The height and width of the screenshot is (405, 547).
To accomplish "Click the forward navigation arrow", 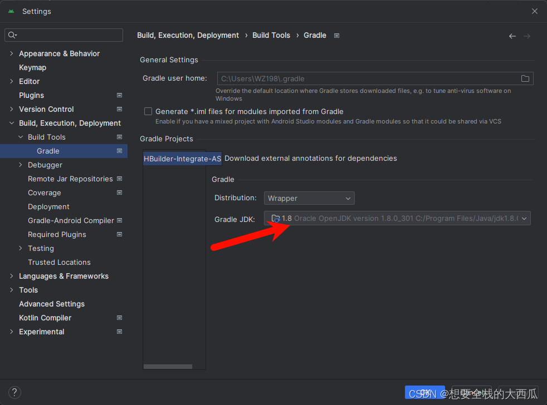I will [x=526, y=36].
